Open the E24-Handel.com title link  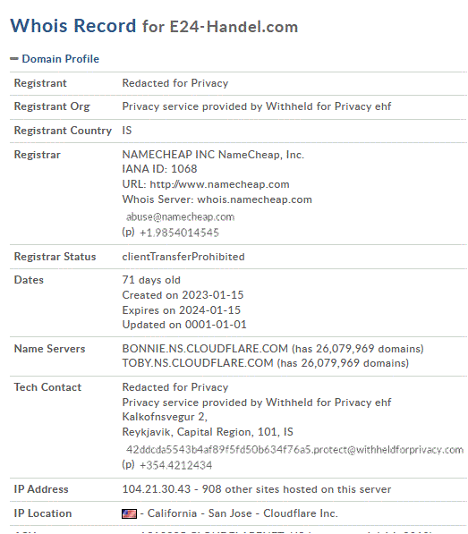pos(234,27)
